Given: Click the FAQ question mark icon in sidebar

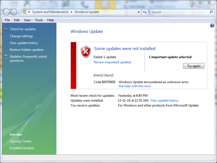Looking at the screenshot, I should tap(6, 56).
